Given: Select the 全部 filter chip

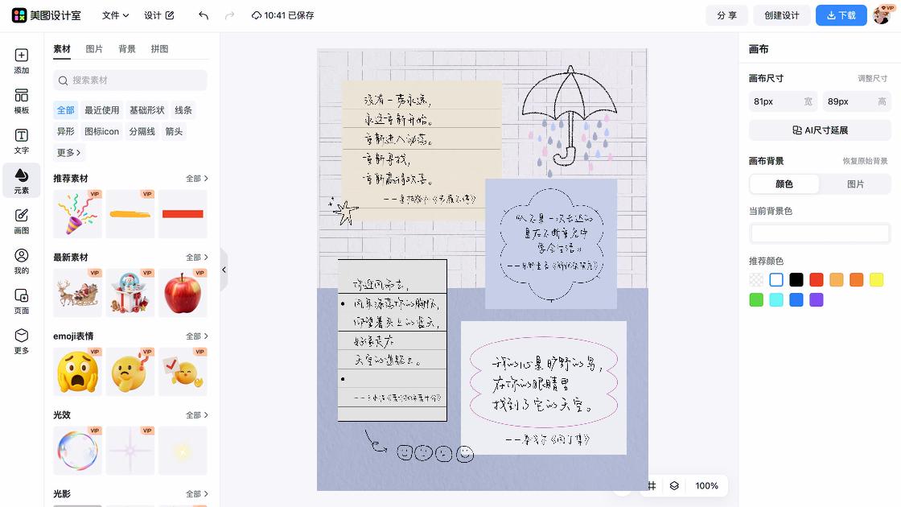Looking at the screenshot, I should click(x=65, y=109).
